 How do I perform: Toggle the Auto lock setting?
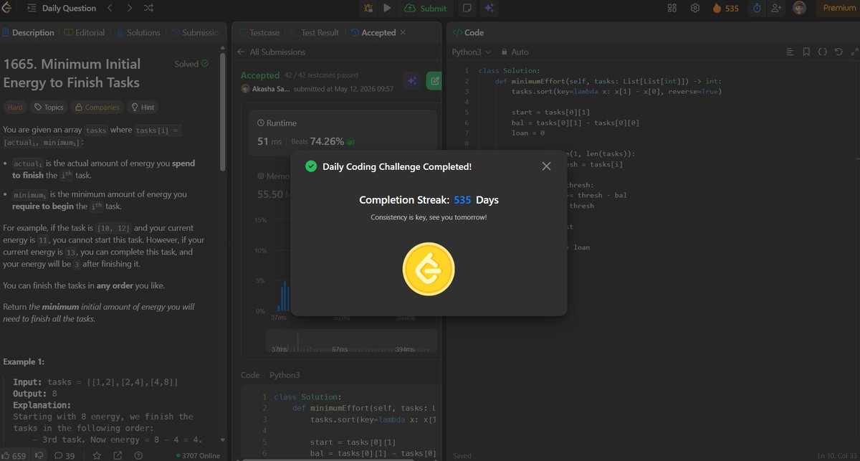click(x=515, y=52)
